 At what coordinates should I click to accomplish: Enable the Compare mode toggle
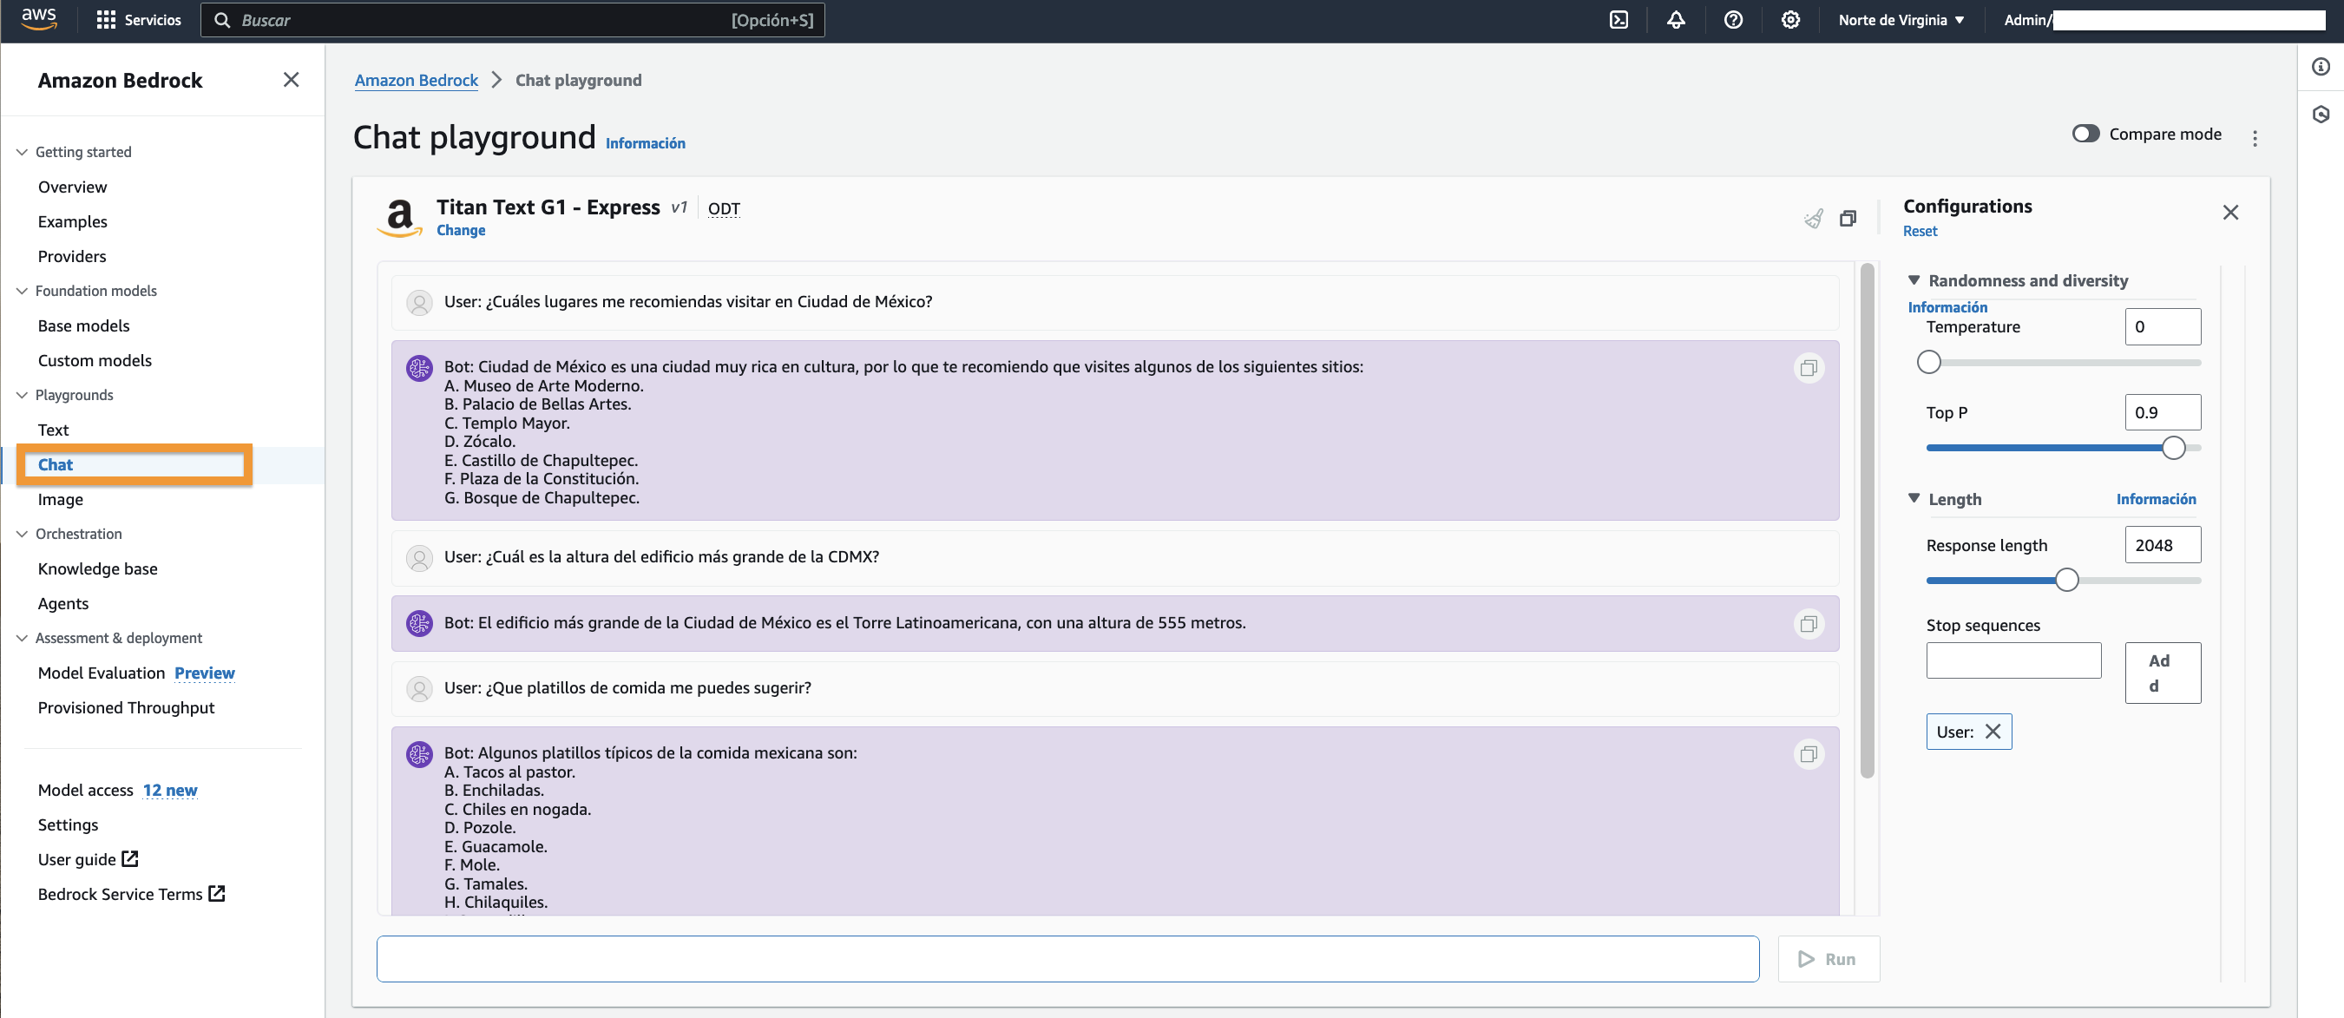click(x=2085, y=134)
